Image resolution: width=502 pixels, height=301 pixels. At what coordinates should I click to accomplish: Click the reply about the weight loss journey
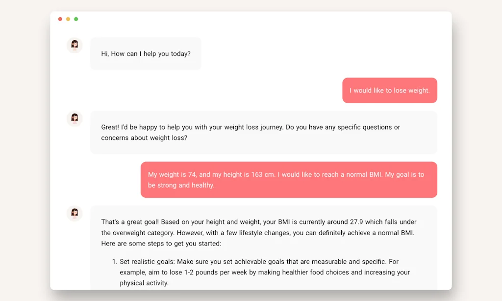click(x=264, y=132)
